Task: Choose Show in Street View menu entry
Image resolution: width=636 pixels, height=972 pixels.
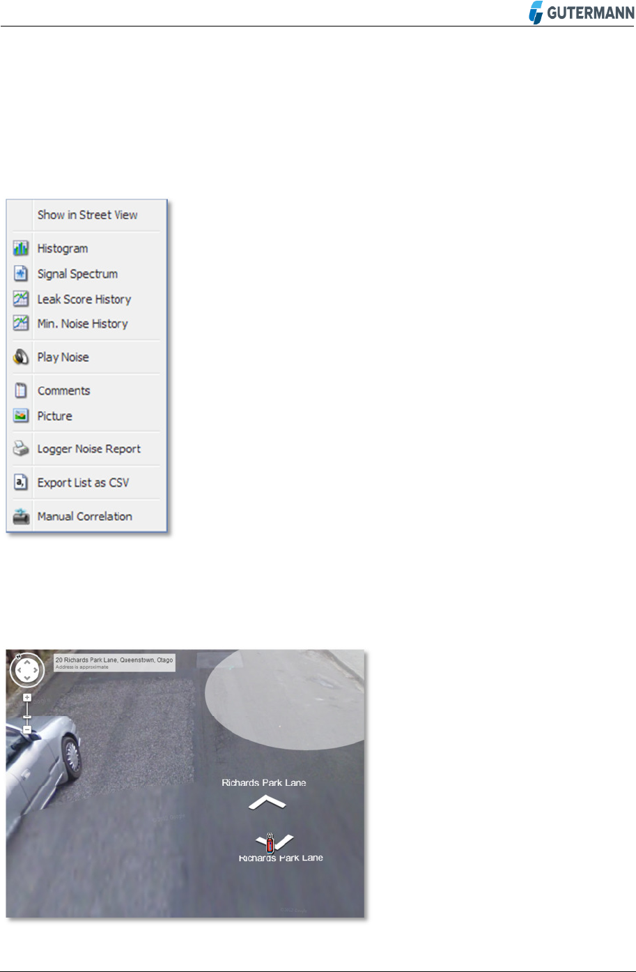Action: [x=88, y=215]
